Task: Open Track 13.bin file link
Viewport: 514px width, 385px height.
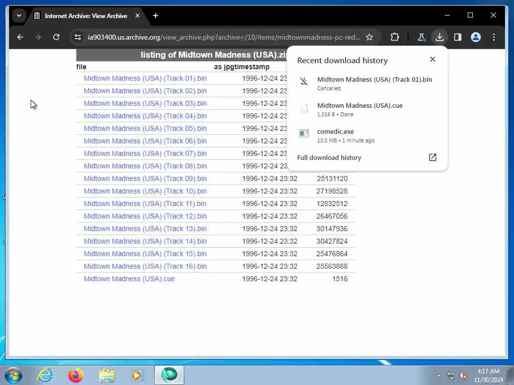Action: (x=145, y=229)
